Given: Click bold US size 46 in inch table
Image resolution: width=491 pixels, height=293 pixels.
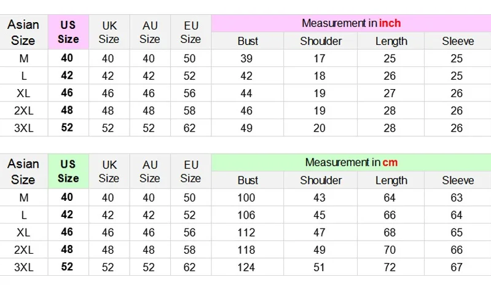Looking at the screenshot, I should (67, 93).
